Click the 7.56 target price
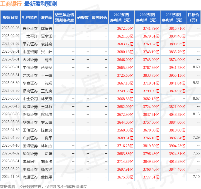Image resolution: width=201 pixels, height=189 pixels. [196, 153]
